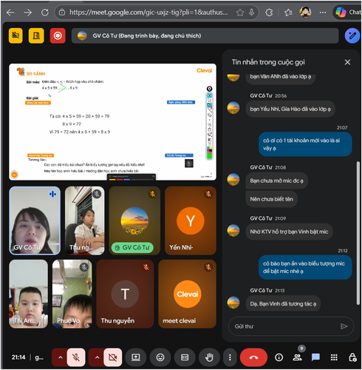Click the chat panel scrollbar
Screen dimensions: 362x370
point(358,233)
